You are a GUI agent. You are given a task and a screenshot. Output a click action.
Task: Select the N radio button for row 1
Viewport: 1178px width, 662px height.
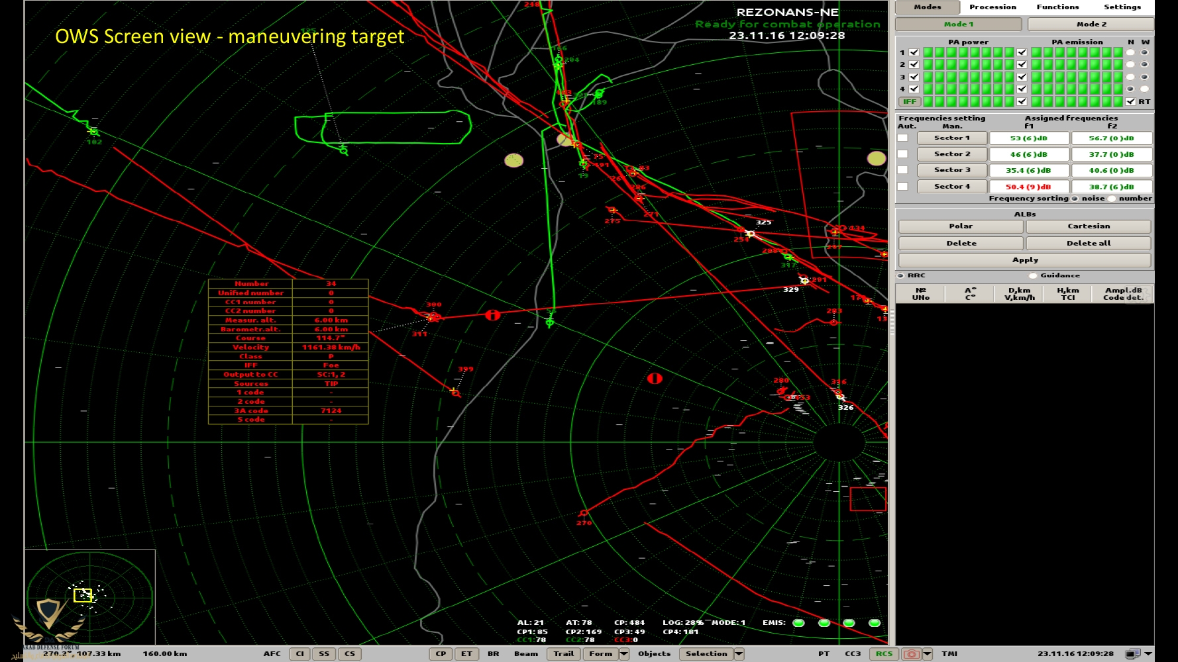1130,52
